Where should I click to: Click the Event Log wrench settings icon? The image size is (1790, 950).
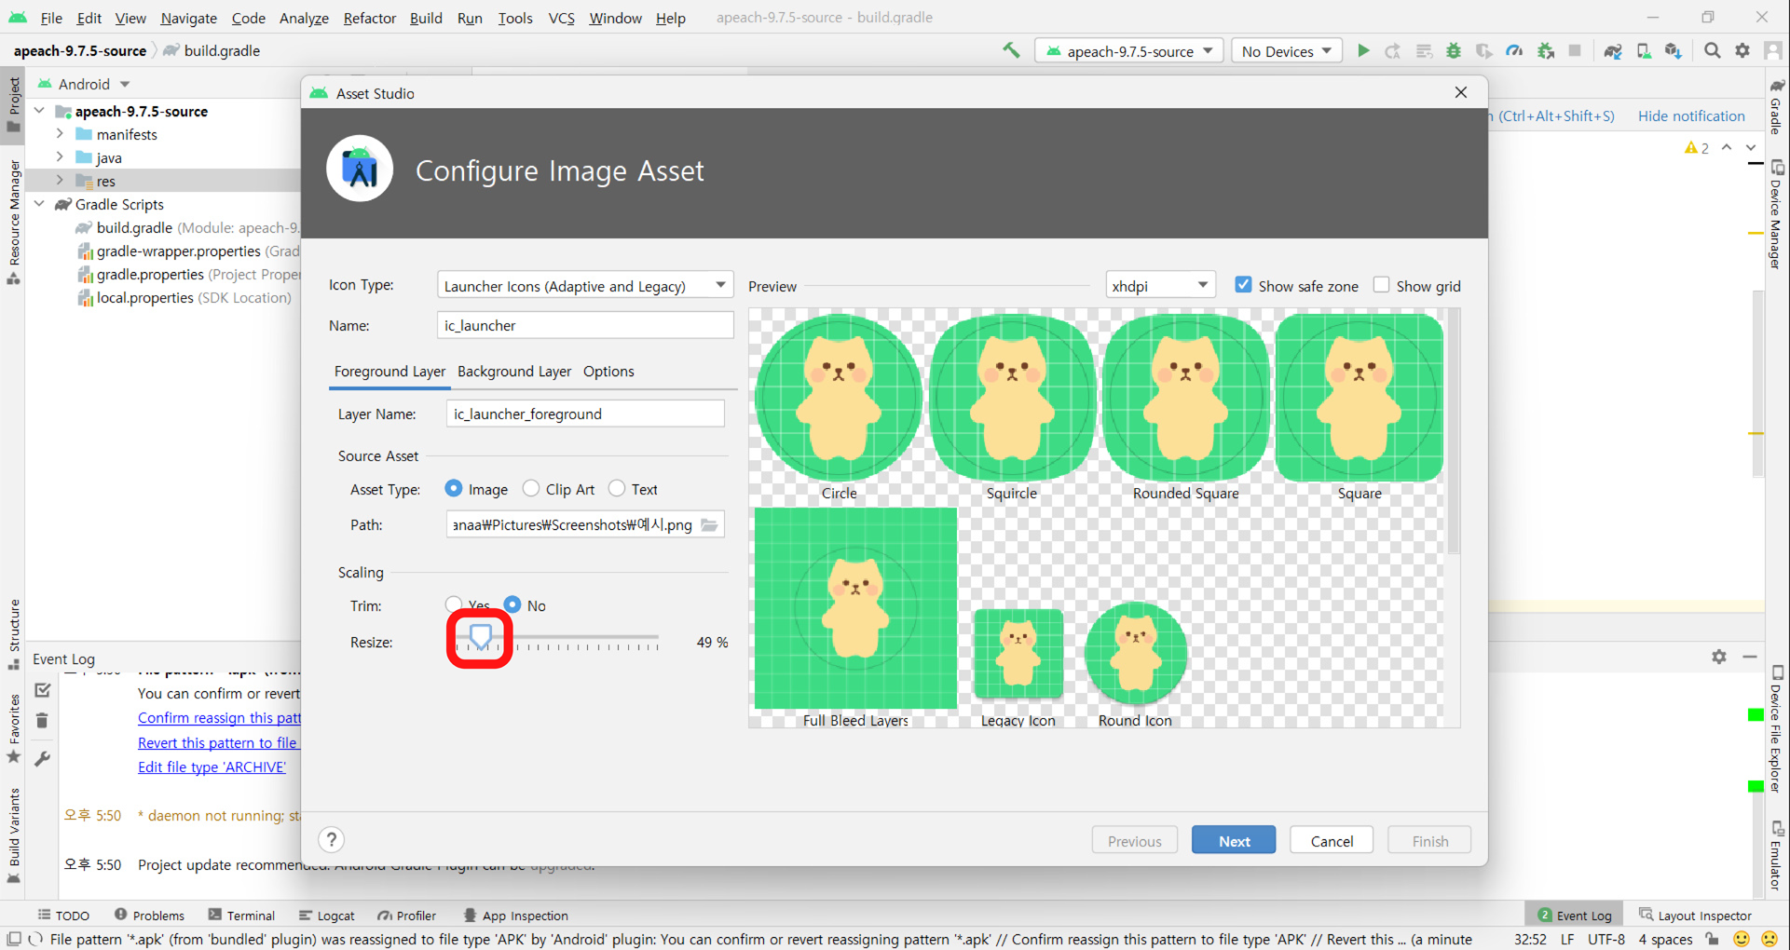42,758
